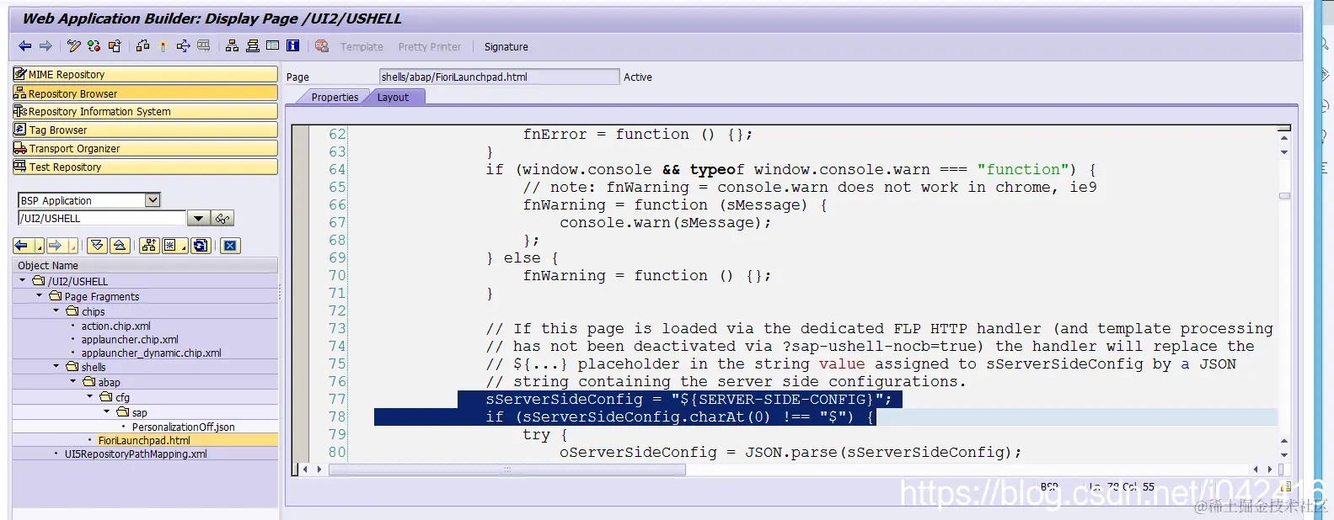Click the Template toolbar button
Screen dimensions: 1334x520
tap(362, 47)
